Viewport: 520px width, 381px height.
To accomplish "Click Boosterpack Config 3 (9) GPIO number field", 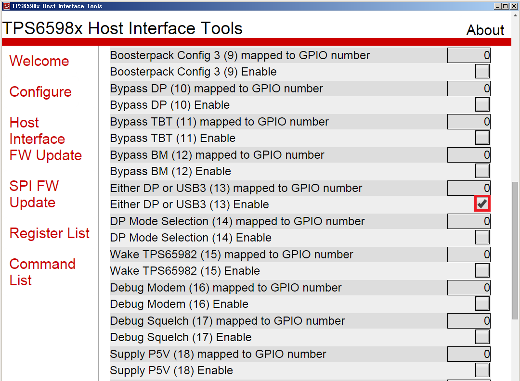I will tap(468, 55).
